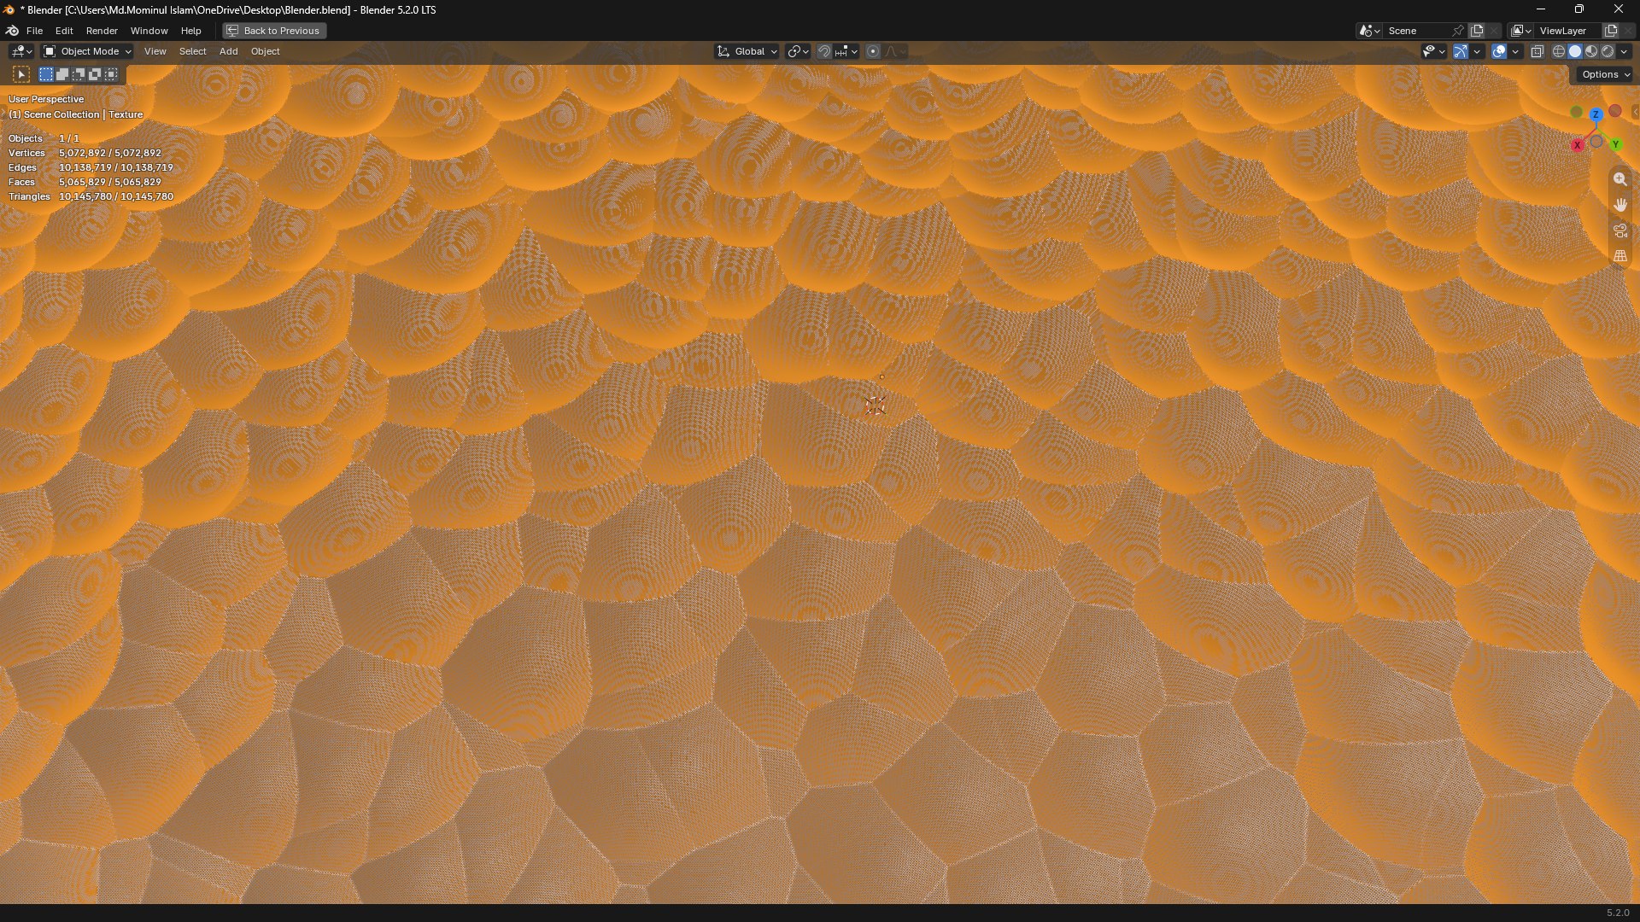The width and height of the screenshot is (1640, 922).
Task: Click the Blender logo menu icon
Action: click(x=13, y=31)
